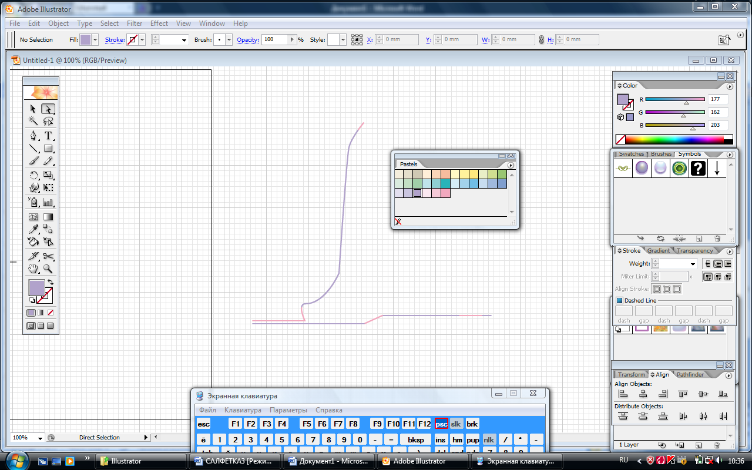Expand the Fill color dropdown arrow

coord(95,40)
